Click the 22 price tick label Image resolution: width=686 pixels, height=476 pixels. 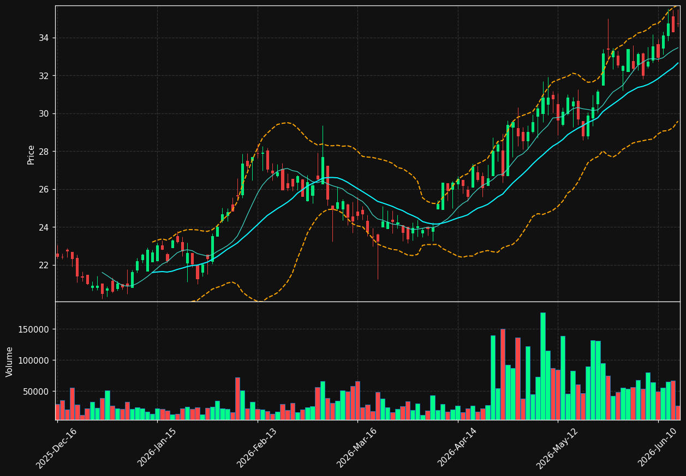pos(44,265)
